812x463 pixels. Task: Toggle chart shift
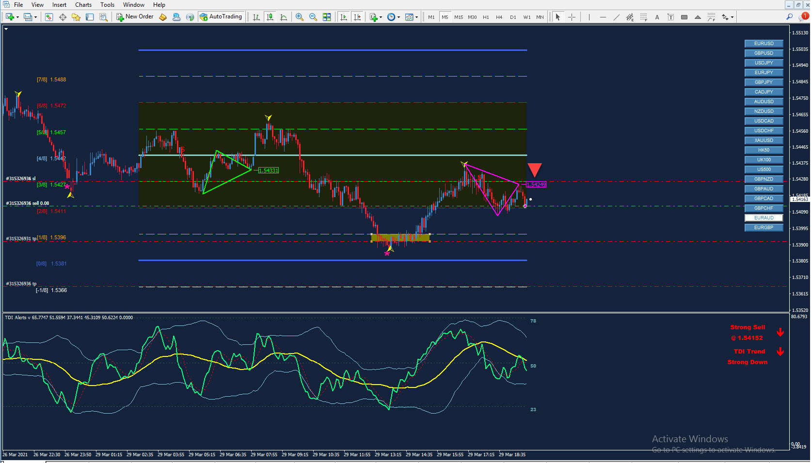(357, 17)
